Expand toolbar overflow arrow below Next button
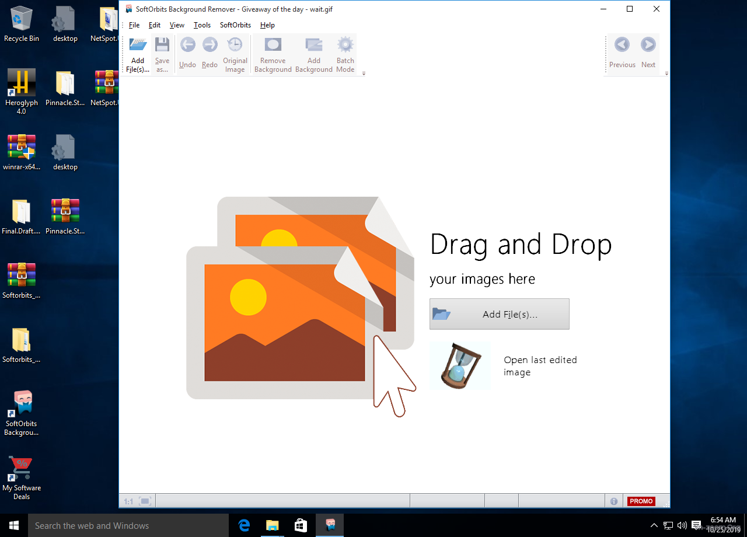The image size is (747, 537). tap(666, 74)
